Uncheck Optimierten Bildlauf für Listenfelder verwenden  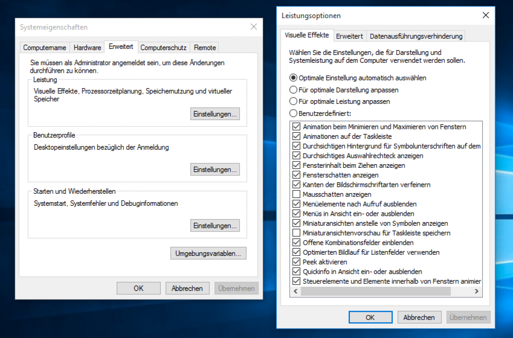click(x=297, y=252)
